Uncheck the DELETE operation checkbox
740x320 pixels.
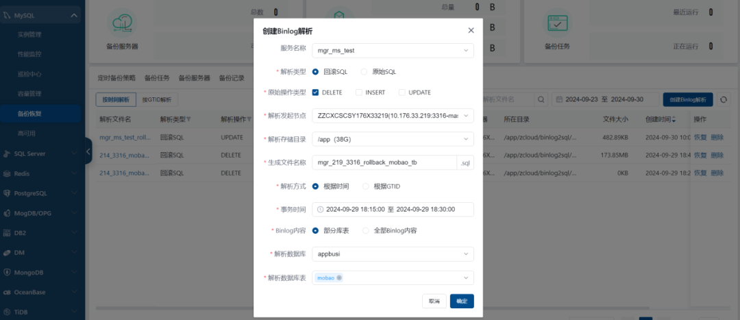pyautogui.click(x=315, y=93)
